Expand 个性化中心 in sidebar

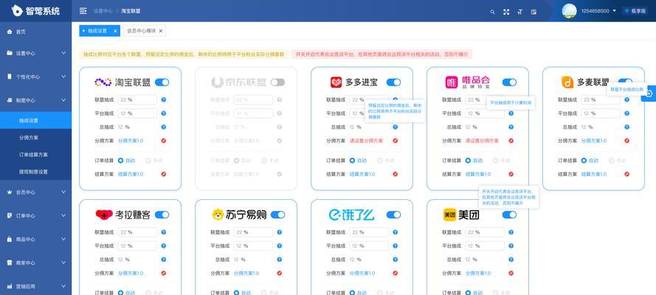click(x=35, y=77)
